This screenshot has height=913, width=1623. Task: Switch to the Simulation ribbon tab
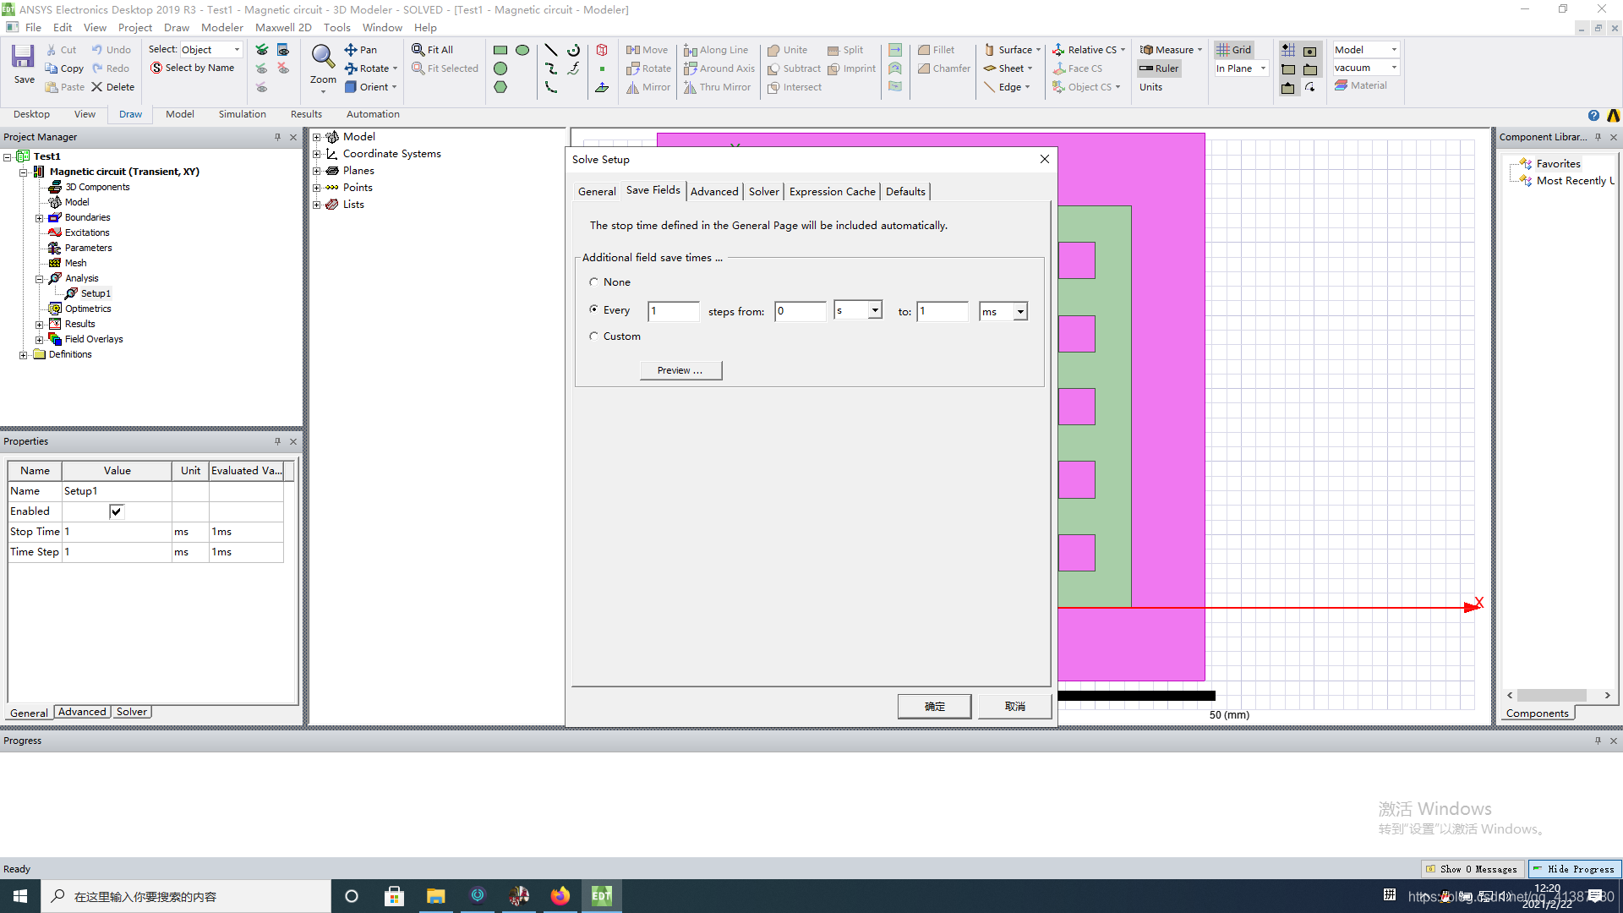pos(242,114)
